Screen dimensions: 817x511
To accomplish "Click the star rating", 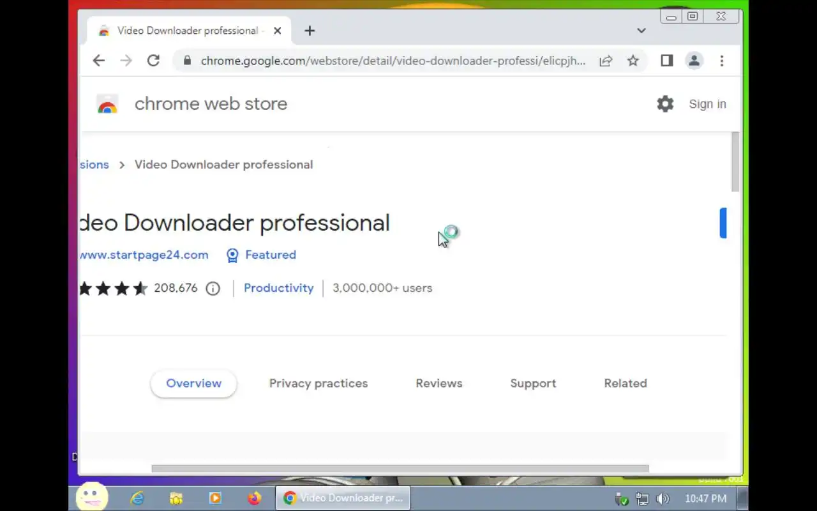I will coord(114,289).
